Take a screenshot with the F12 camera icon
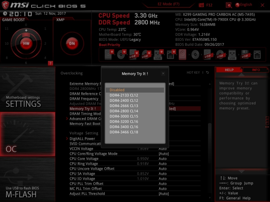This screenshot has height=202, width=270. tap(201, 5)
